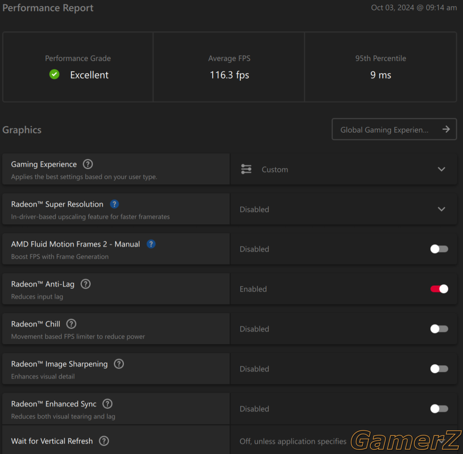
Task: Click the Graphics section heading
Action: [22, 130]
